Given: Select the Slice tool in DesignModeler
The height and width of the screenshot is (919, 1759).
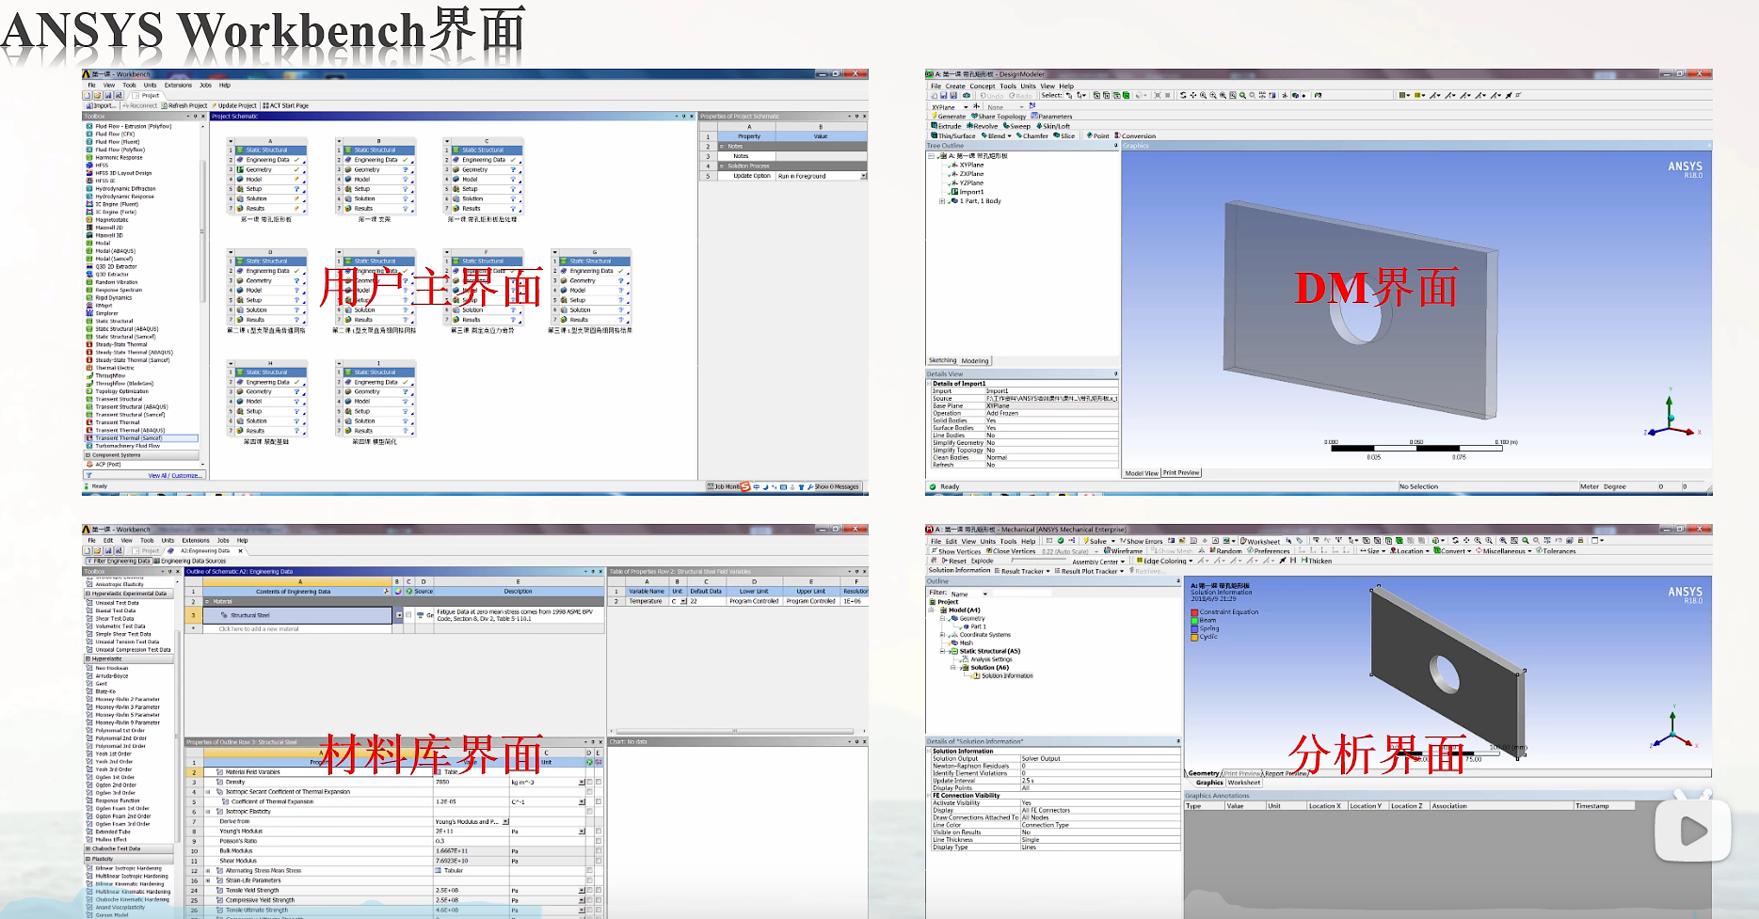Looking at the screenshot, I should pos(1064,136).
